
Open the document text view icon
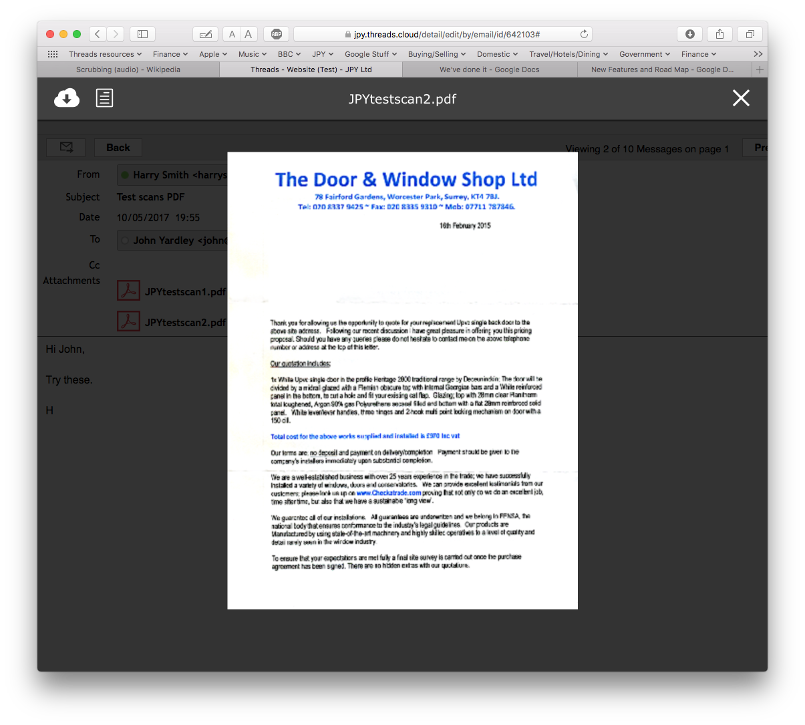(104, 98)
